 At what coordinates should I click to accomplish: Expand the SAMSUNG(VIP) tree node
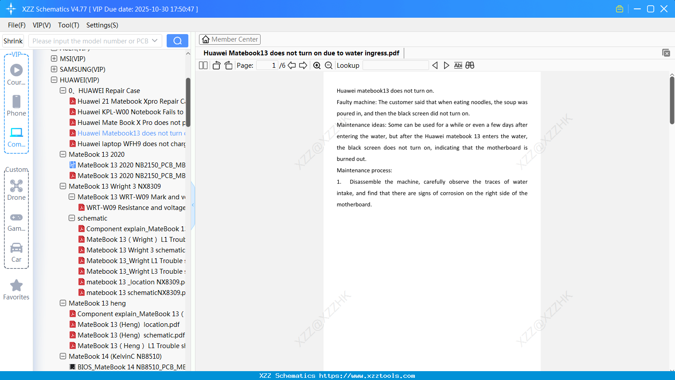tap(54, 69)
